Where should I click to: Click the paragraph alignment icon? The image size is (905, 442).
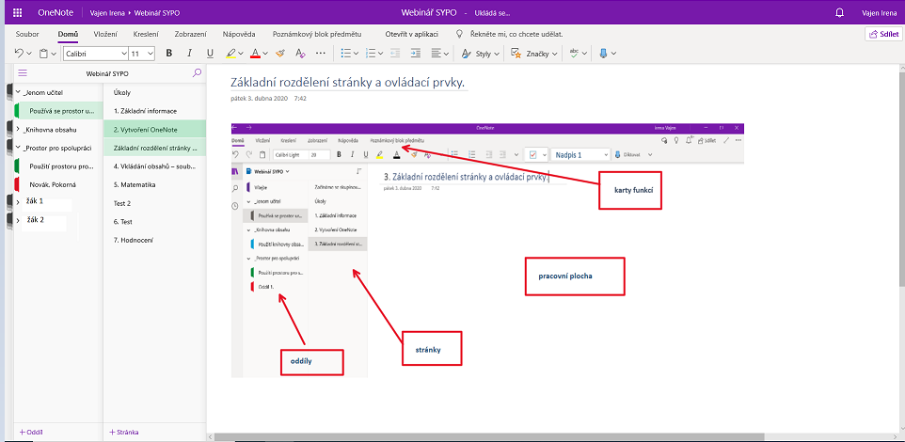(437, 53)
